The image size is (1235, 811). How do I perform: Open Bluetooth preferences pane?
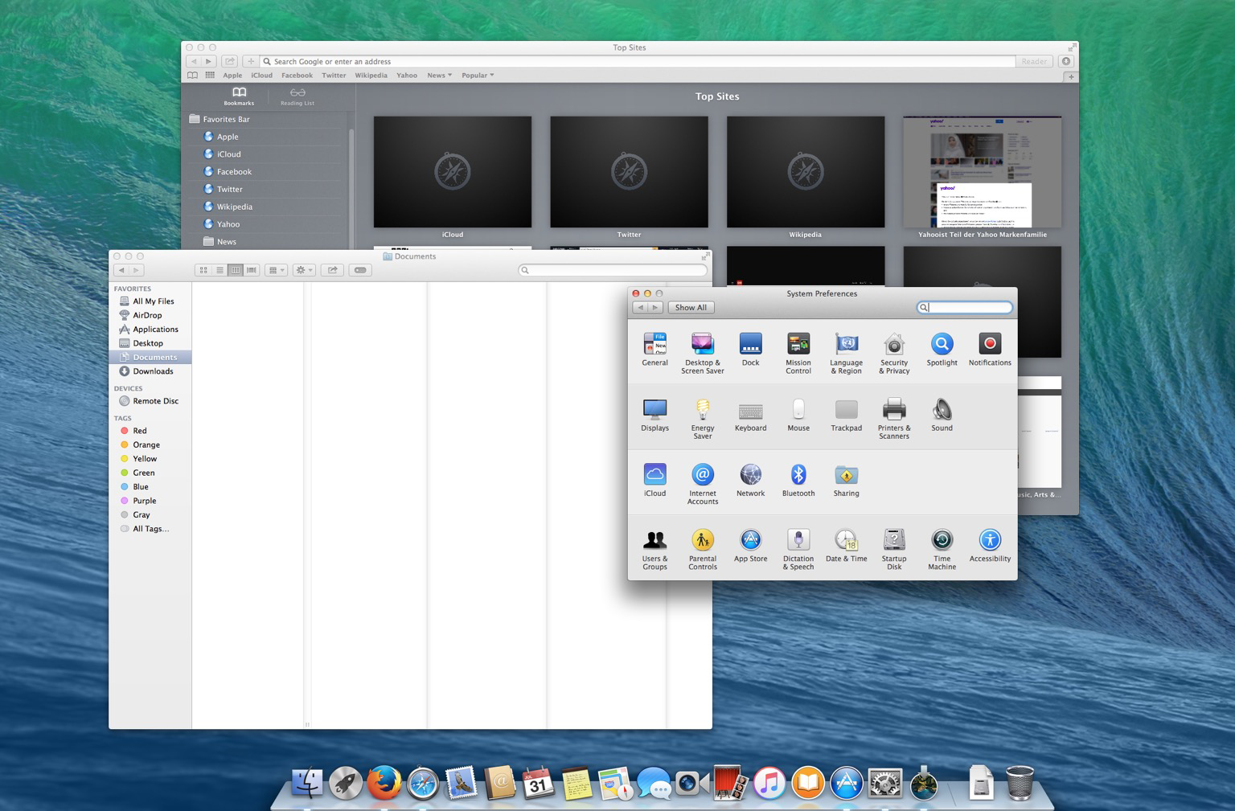point(798,480)
